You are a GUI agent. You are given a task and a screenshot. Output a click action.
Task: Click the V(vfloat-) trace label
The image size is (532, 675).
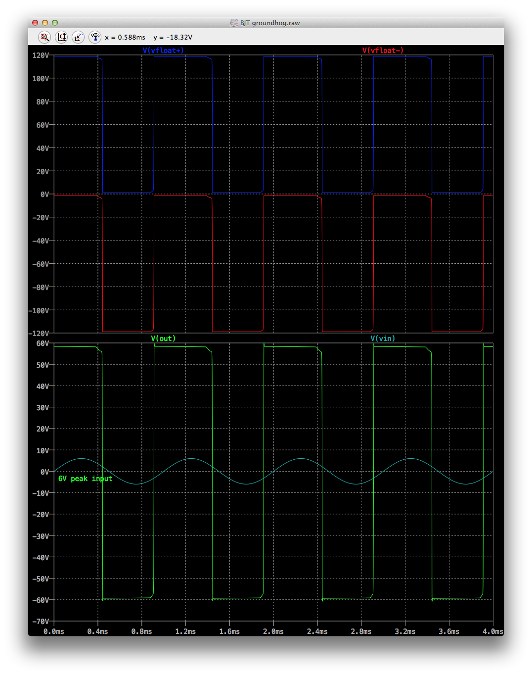pos(383,50)
